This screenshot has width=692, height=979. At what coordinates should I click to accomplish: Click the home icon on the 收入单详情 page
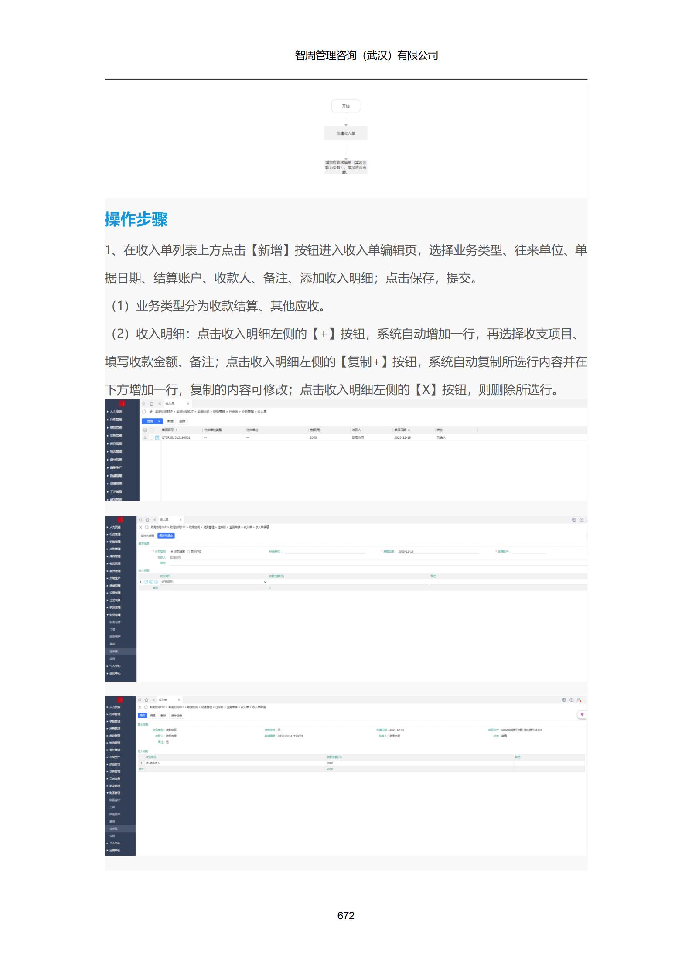tap(147, 700)
